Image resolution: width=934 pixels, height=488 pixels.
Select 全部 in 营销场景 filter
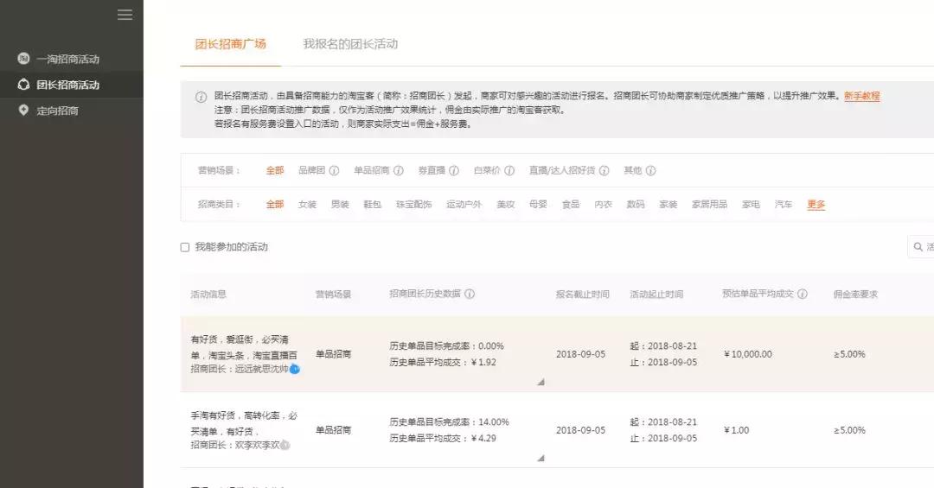tap(275, 171)
